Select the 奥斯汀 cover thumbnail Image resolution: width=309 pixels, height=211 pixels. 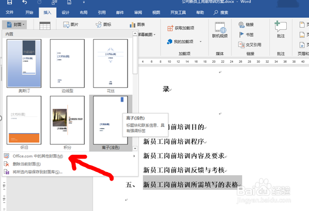click(24, 63)
